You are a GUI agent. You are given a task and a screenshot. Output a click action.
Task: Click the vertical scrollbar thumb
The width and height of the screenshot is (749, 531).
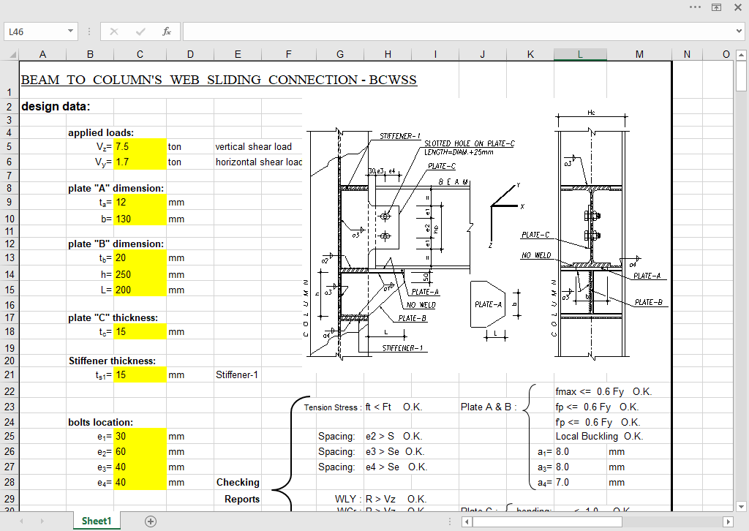(741, 75)
